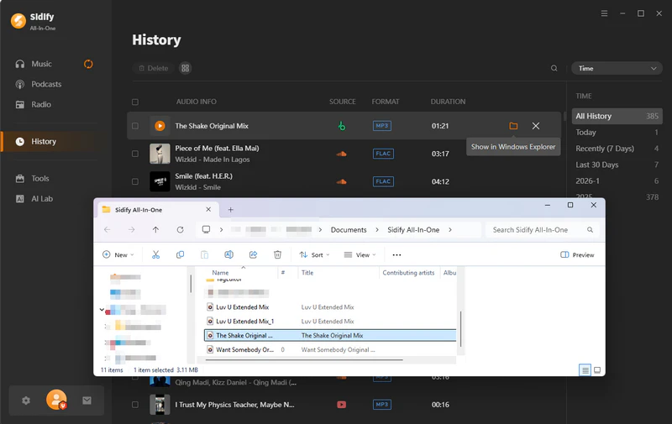Expand the Sort dropdown in Explorer
Image resolution: width=672 pixels, height=424 pixels.
point(315,254)
